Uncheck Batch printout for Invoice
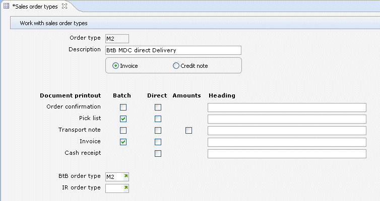 click(123, 142)
